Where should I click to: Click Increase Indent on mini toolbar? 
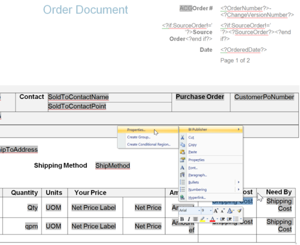229,219
